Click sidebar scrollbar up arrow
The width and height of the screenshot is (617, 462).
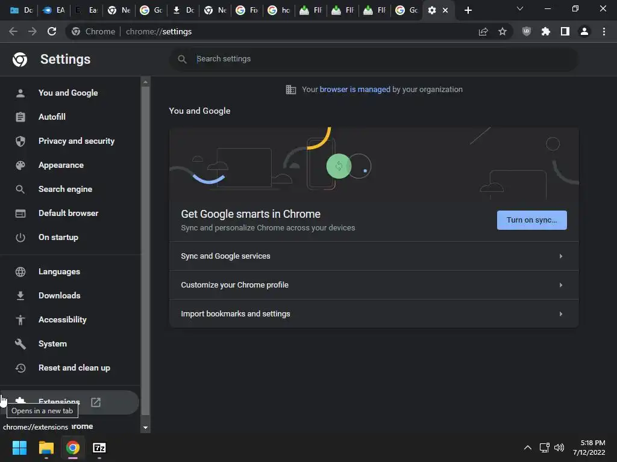145,82
